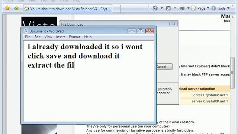Click Cancel in File Download dialog
Image resolution: width=238 pixels, height=134 pixels.
click(164, 67)
